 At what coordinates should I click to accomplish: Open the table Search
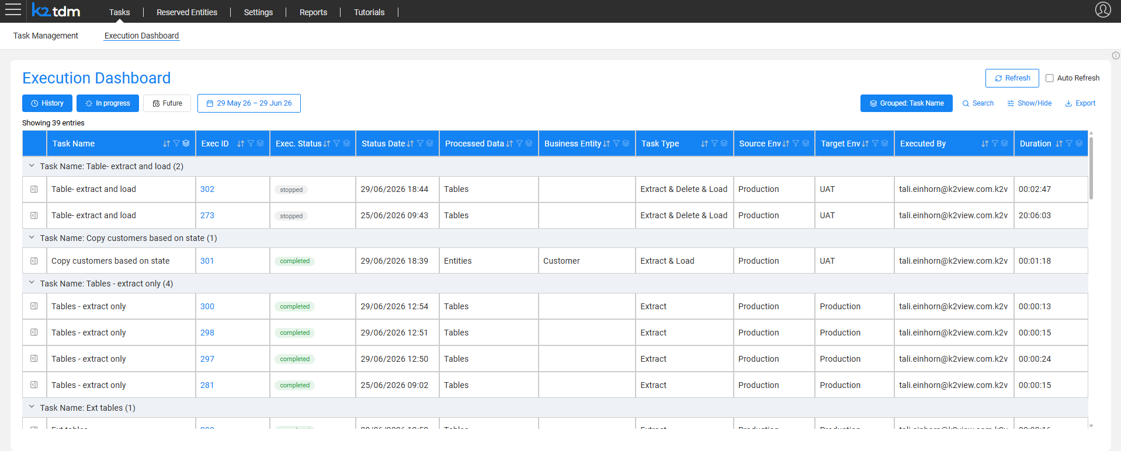978,103
